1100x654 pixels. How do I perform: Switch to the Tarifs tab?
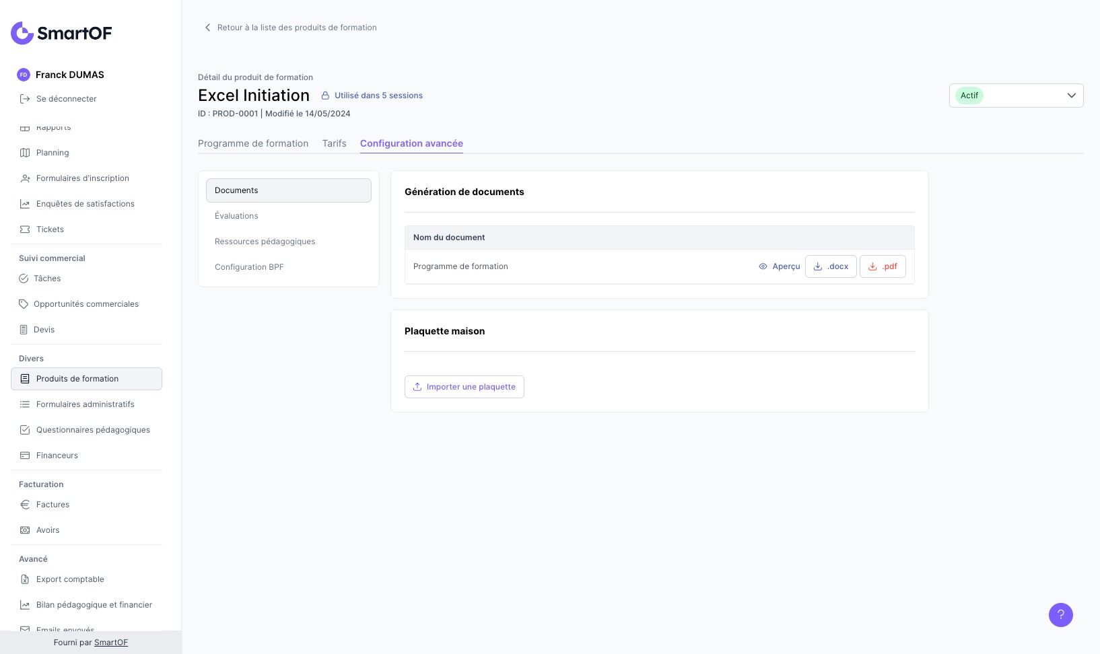click(334, 143)
